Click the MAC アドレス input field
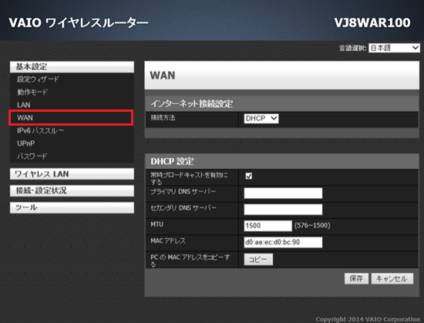 pyautogui.click(x=283, y=242)
